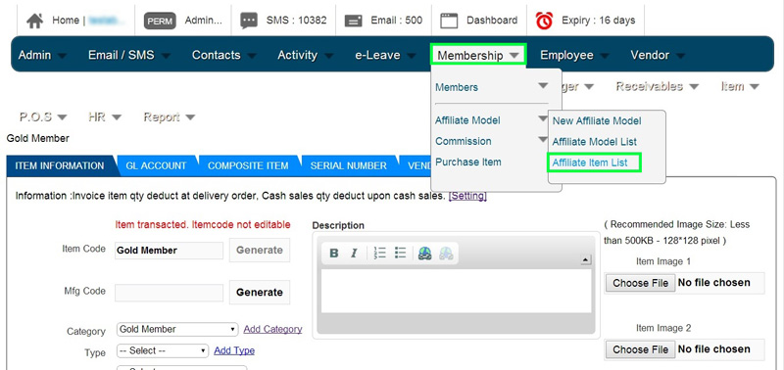Toggle italic in Description editor
The height and width of the screenshot is (370, 784).
[x=354, y=254]
